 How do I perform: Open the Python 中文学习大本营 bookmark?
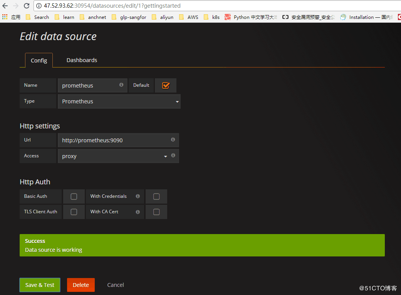(x=251, y=17)
